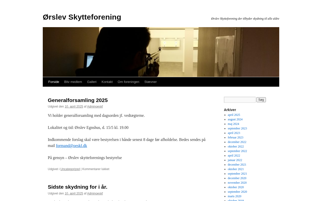Open the Galleri menu item

(x=92, y=82)
